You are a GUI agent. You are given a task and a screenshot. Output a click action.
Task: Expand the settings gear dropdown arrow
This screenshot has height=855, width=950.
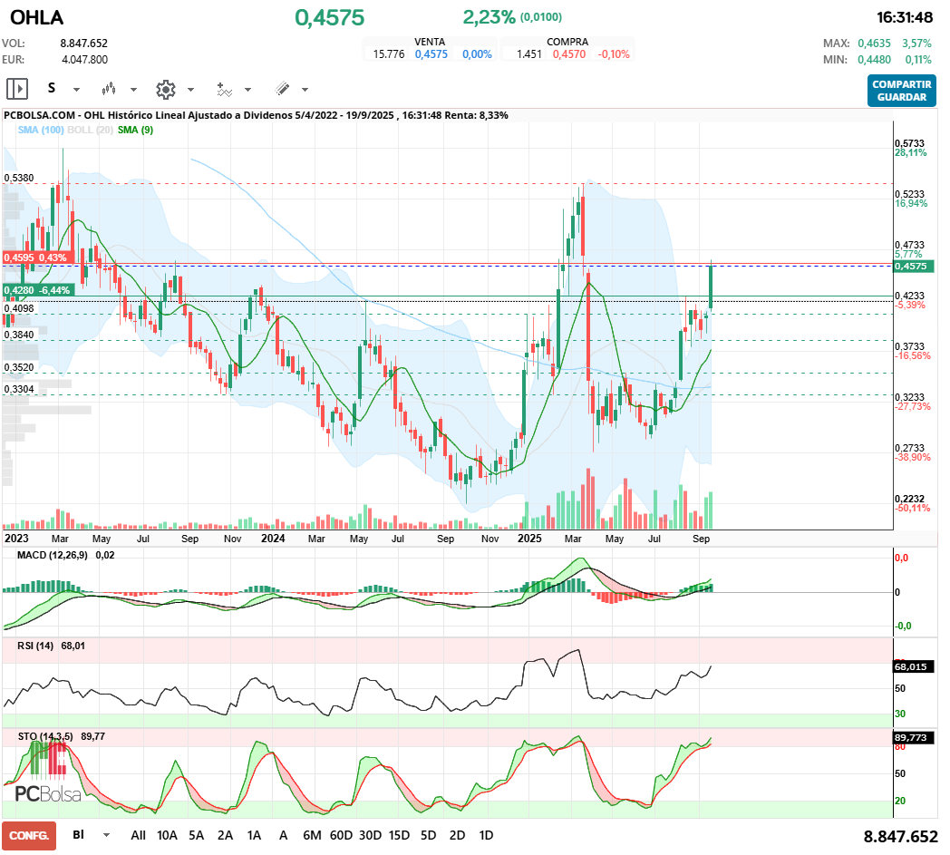[190, 90]
